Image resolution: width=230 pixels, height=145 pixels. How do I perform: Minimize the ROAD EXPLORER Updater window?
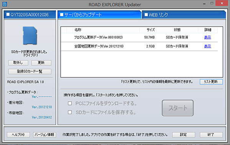204,4
